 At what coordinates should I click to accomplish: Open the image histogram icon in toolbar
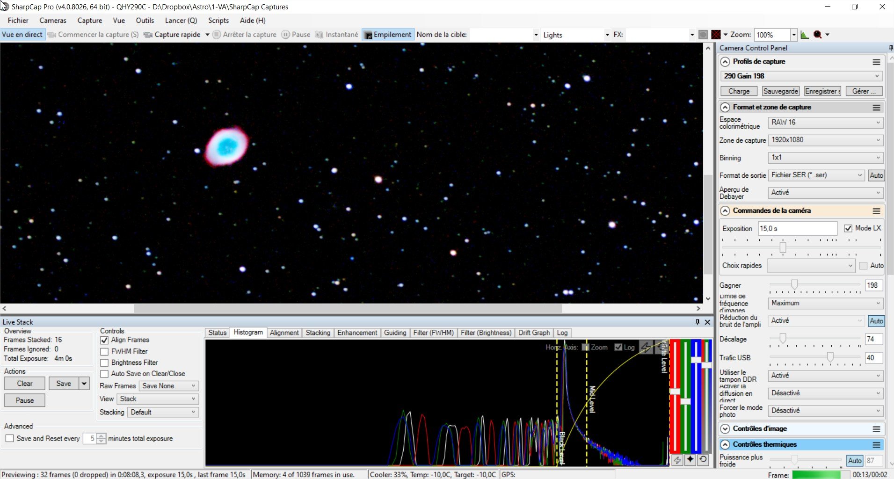pyautogui.click(x=804, y=35)
